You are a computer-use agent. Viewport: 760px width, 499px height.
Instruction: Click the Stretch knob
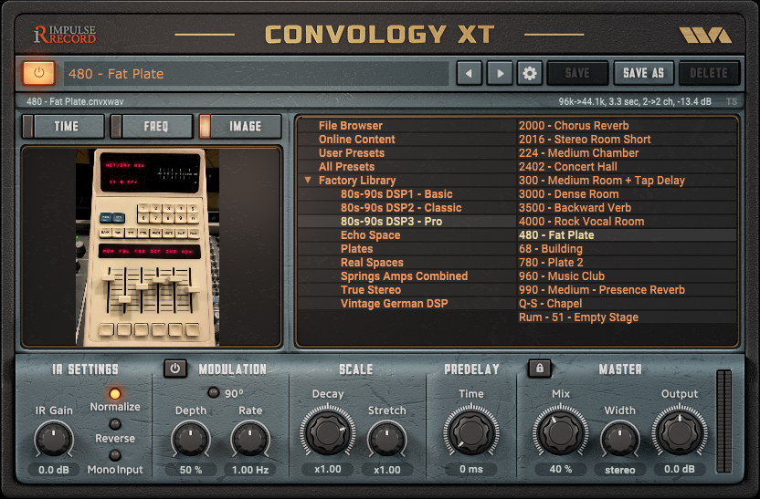coord(386,439)
